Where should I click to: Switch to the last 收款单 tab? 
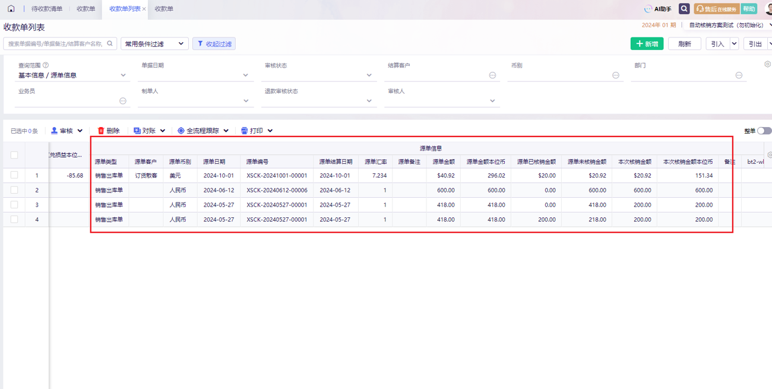click(x=164, y=9)
